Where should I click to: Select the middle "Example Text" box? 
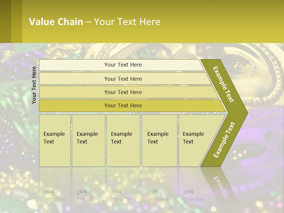pos(123,140)
